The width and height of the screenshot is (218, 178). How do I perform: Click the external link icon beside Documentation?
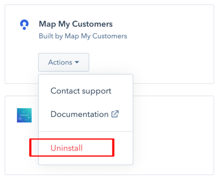115,114
